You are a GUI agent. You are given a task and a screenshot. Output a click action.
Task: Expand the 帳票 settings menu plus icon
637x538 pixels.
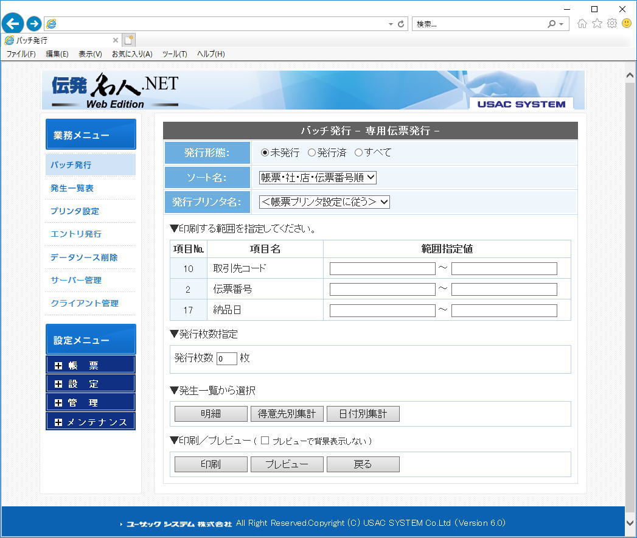click(58, 366)
